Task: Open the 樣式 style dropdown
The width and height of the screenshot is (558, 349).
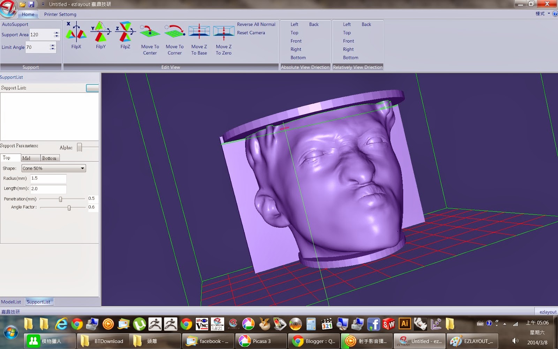Action: point(543,14)
